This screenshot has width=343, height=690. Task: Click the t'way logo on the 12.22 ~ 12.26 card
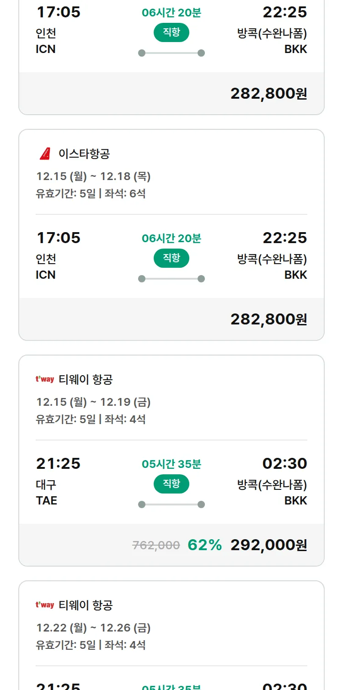45,605
